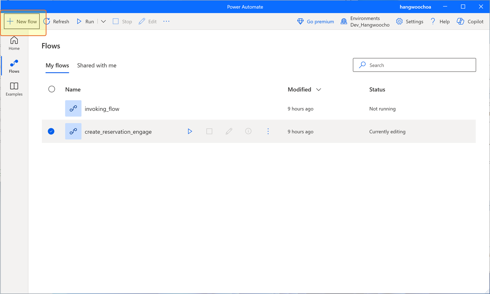
Task: Refresh the flows list
Action: pos(56,21)
